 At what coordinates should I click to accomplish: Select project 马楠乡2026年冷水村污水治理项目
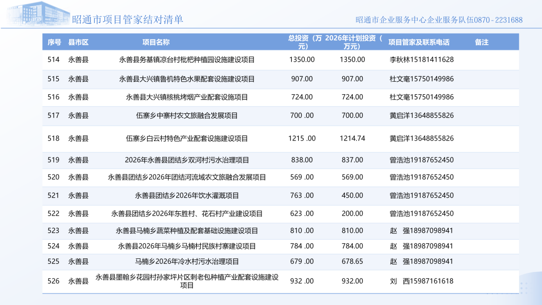(187, 261)
